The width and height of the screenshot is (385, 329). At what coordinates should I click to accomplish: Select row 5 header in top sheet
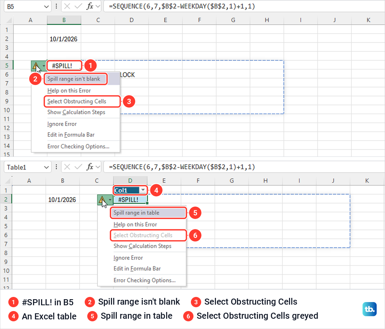(7, 65)
